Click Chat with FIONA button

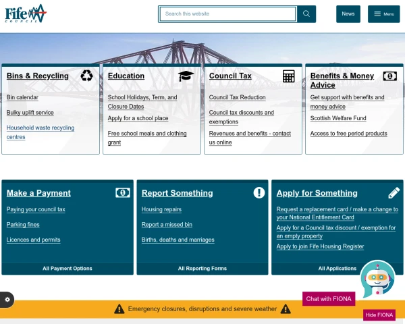[x=329, y=299]
